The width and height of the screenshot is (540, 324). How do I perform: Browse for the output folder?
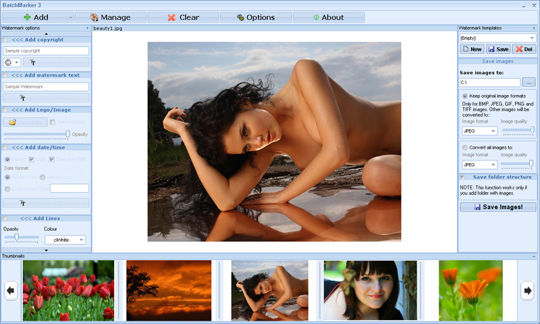click(529, 82)
